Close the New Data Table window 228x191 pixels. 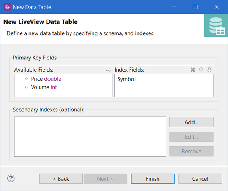[x=217, y=7]
